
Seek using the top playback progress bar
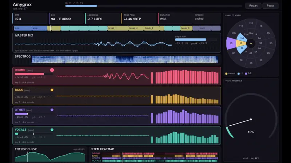154,6
